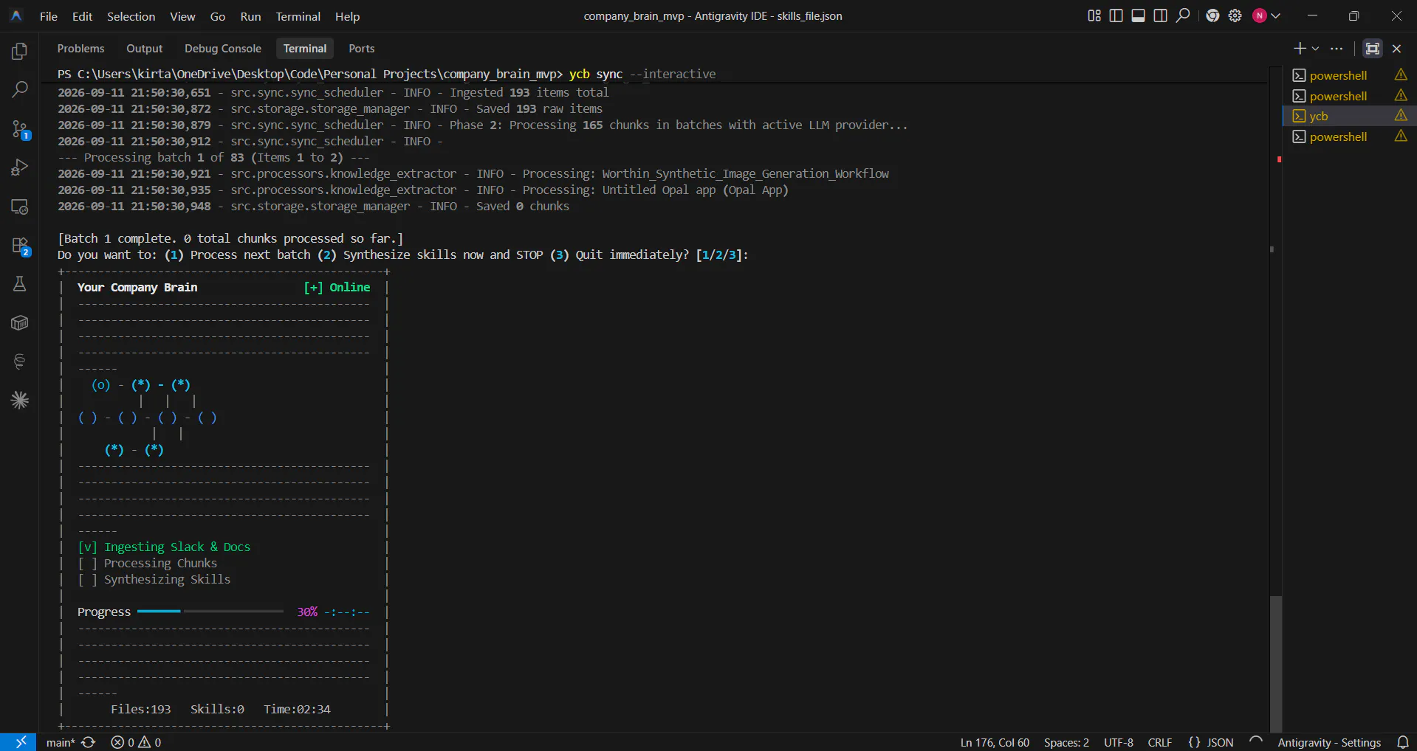Click the Progress 30% bar in the terminal
Screen dimensions: 1417x751
click(x=210, y=611)
